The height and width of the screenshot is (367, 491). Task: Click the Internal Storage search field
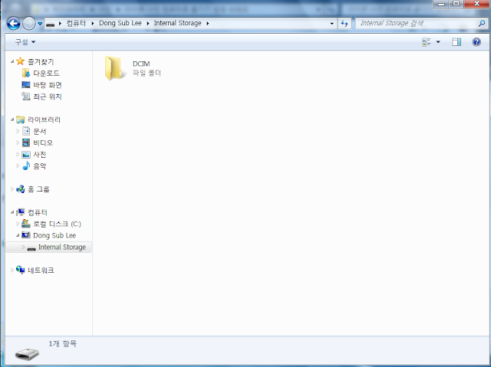point(414,24)
